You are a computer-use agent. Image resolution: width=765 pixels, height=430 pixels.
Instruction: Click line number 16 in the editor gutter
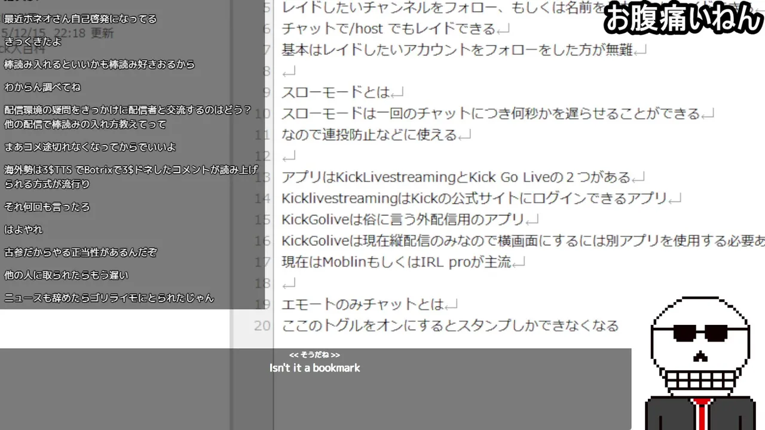262,241
